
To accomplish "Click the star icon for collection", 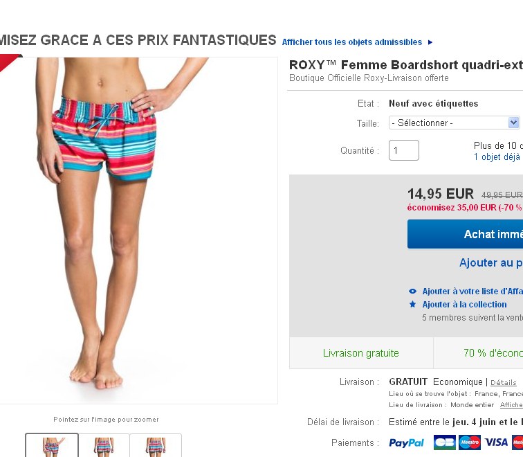I will pos(413,305).
